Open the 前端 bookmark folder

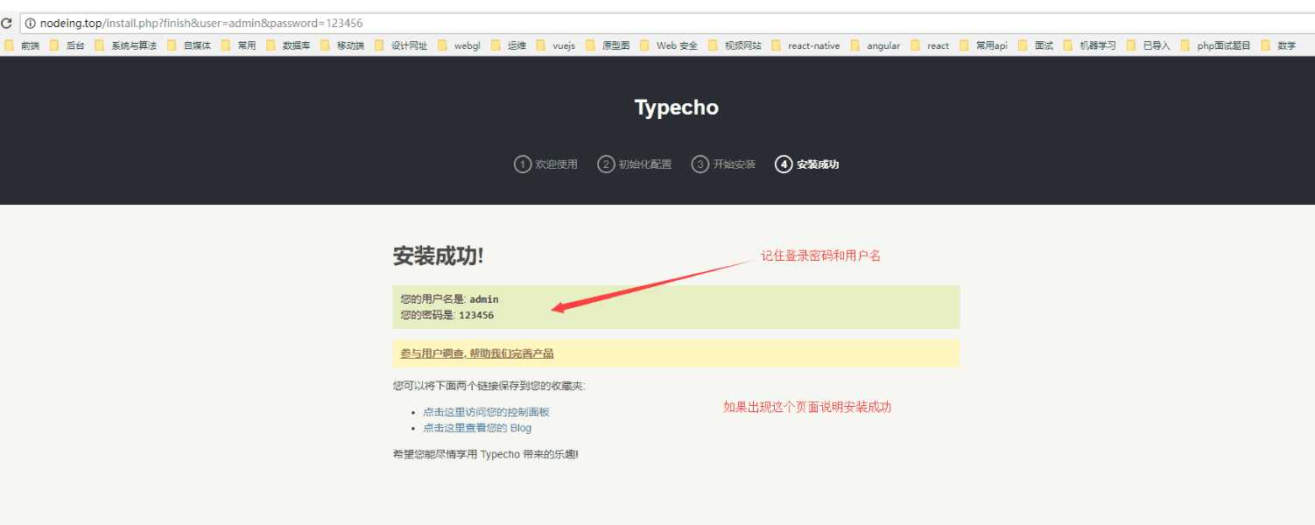coord(23,45)
